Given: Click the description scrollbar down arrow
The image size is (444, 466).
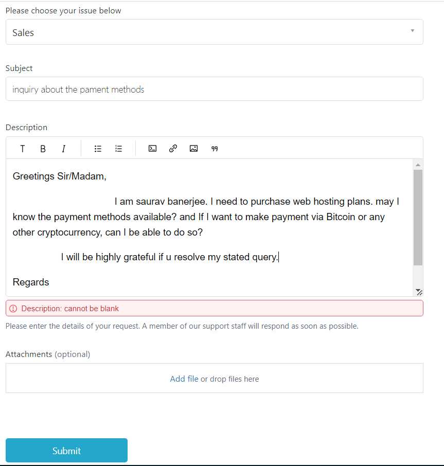Looking at the screenshot, I should click(x=417, y=291).
